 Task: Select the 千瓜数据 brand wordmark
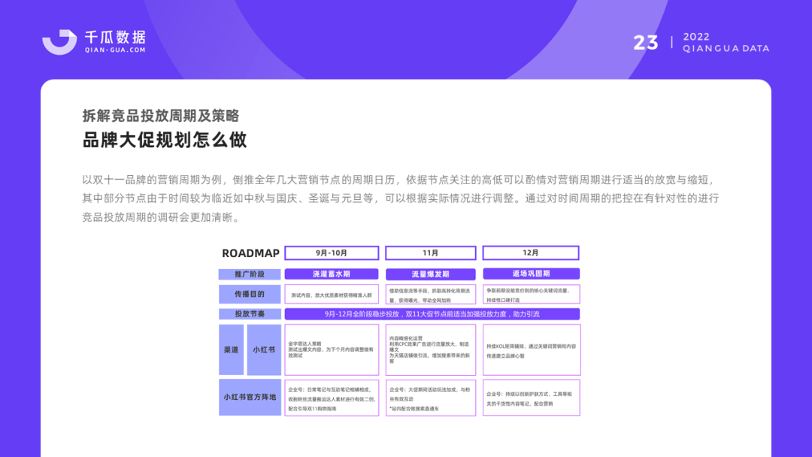(114, 35)
